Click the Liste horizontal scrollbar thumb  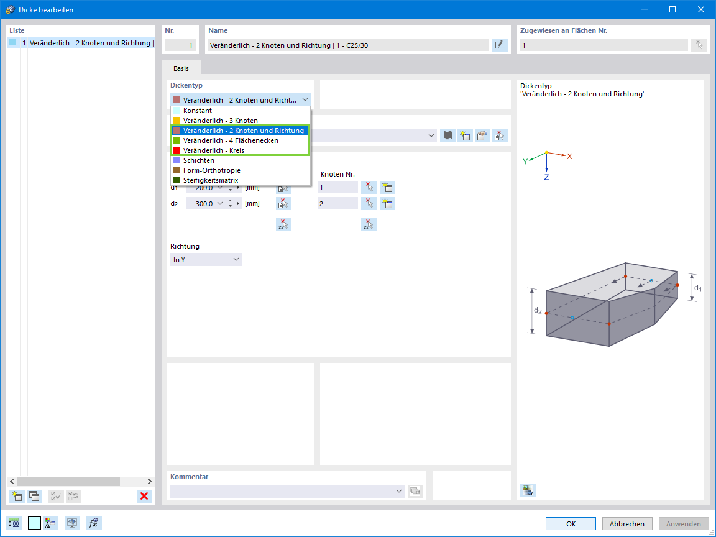pyautogui.click(x=68, y=481)
